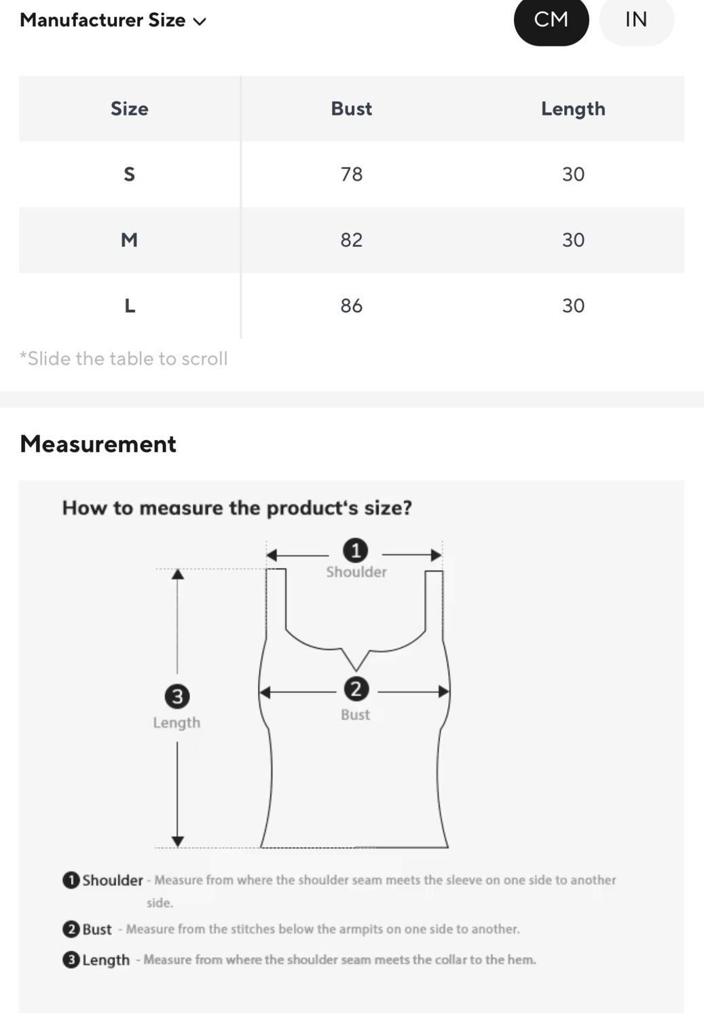Select the L size row
704x1019 pixels.
pyautogui.click(x=352, y=306)
